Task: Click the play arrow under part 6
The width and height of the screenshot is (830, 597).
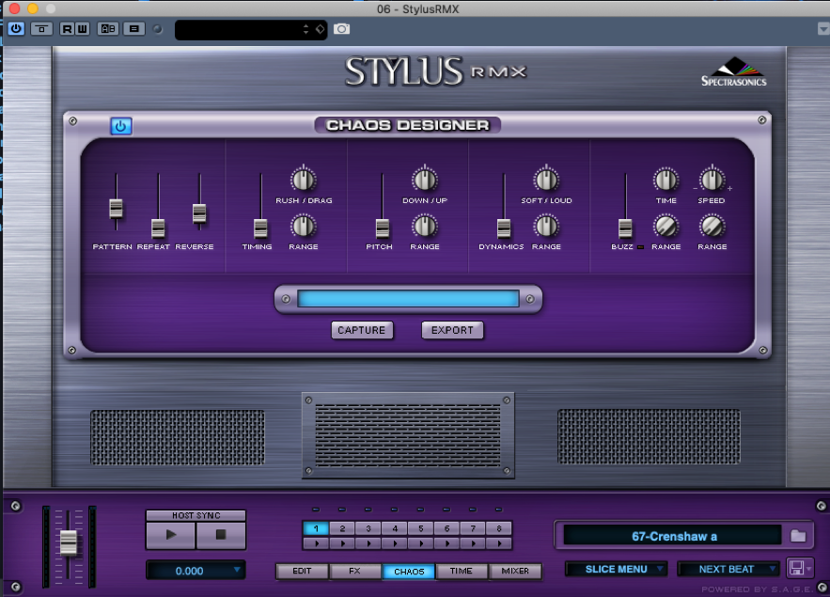Action: point(446,543)
